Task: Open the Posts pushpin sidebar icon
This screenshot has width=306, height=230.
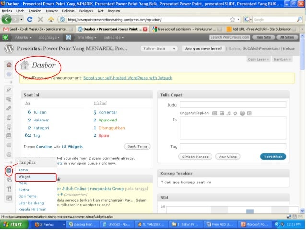Action: click(x=9, y=90)
